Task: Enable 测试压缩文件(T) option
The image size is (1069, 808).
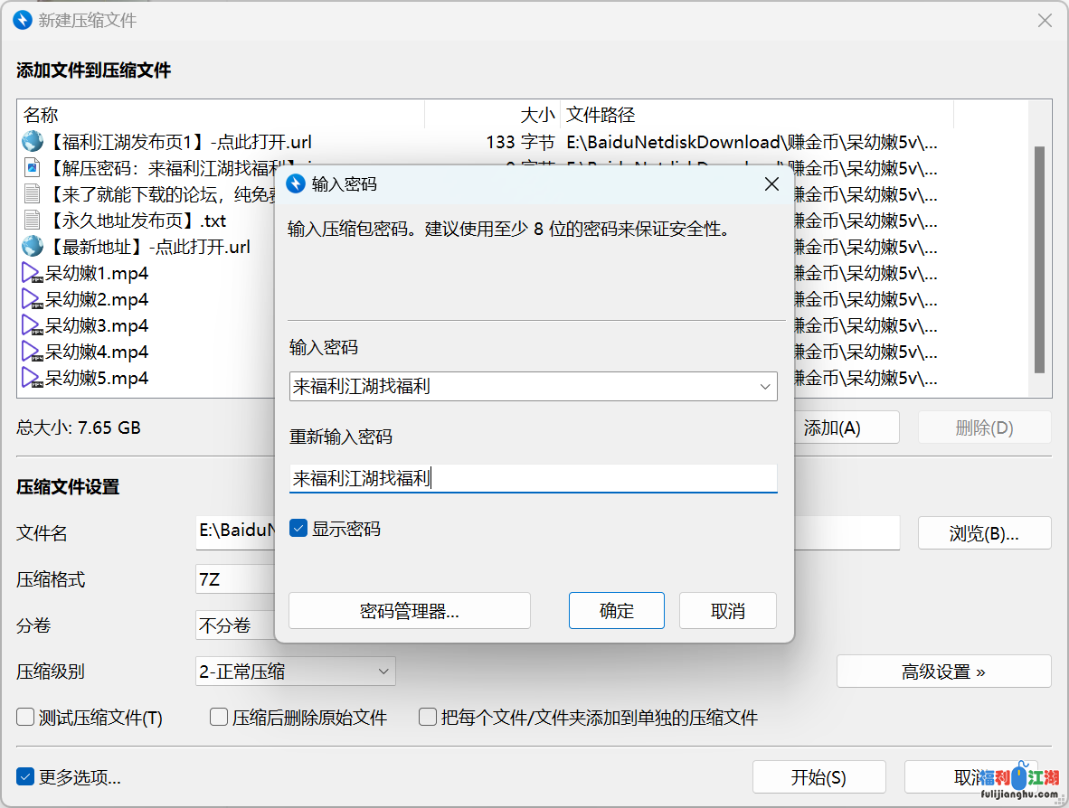Action: [25, 718]
